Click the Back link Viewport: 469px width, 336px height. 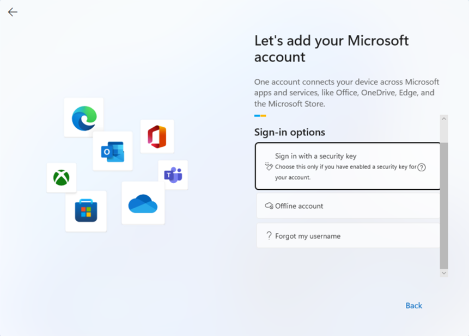coord(413,306)
